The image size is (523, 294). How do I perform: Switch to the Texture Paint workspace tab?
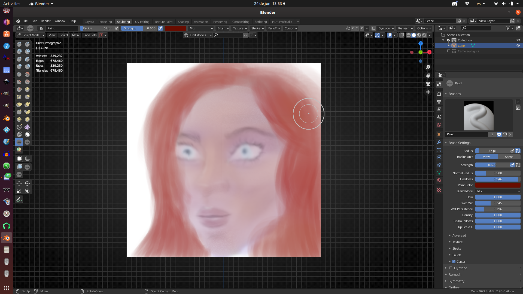(163, 22)
